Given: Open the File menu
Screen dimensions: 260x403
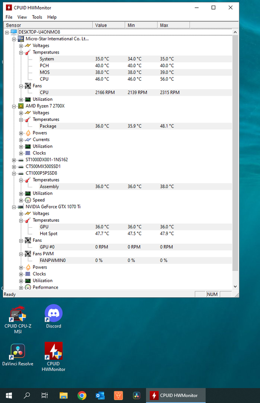Looking at the screenshot, I should click(x=9, y=17).
